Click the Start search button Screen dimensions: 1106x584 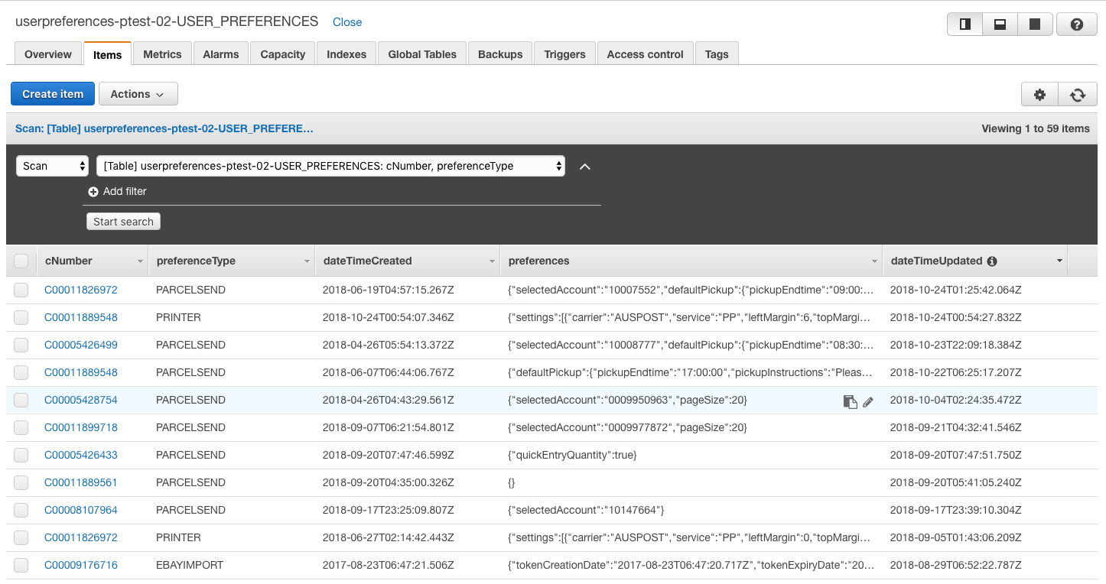123,222
